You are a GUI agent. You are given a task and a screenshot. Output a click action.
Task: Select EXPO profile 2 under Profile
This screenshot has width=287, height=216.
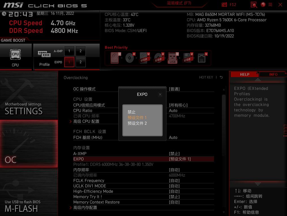pos(80,62)
